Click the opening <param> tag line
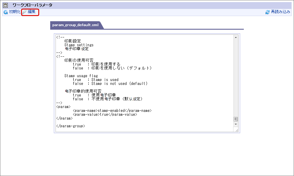 pos(63,107)
